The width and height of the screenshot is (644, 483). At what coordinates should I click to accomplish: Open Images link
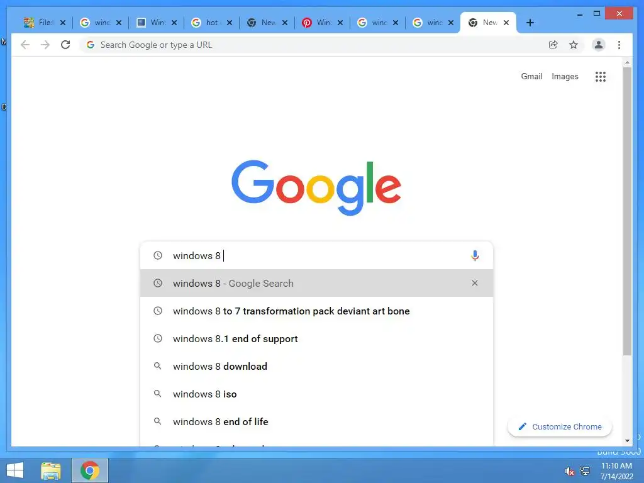565,76
